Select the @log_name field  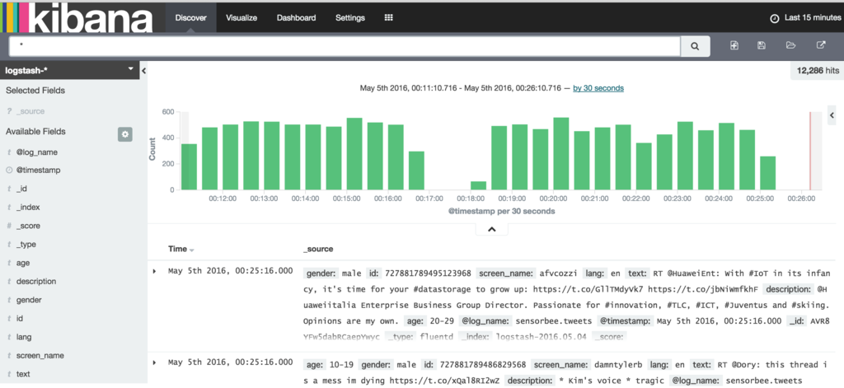coord(36,152)
